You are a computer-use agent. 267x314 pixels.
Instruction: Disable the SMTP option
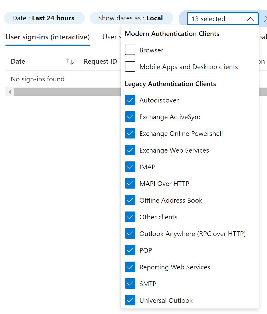click(x=130, y=283)
